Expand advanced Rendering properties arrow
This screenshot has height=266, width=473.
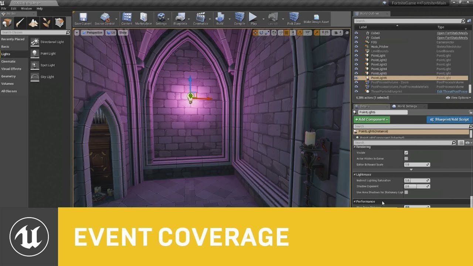pyautogui.click(x=411, y=170)
